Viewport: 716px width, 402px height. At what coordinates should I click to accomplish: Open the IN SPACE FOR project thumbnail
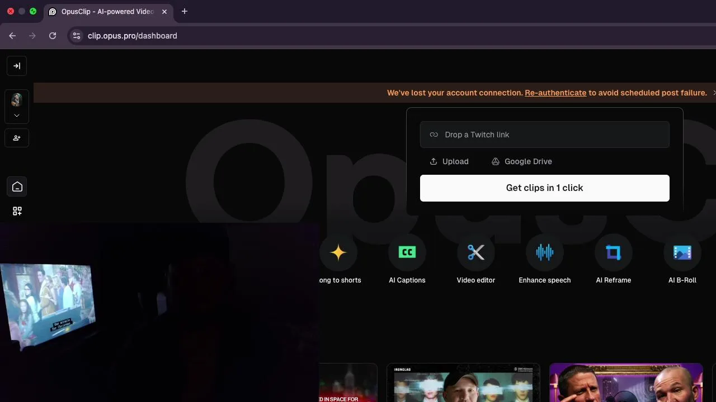[x=348, y=383]
